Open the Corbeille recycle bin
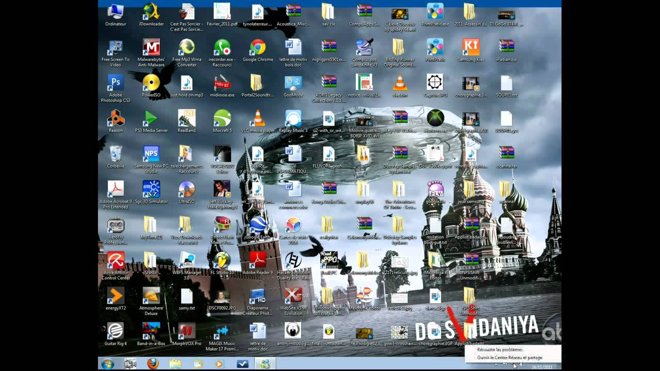 pos(115,157)
